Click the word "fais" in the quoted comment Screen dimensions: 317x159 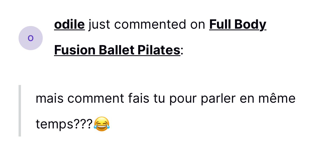(x=138, y=98)
